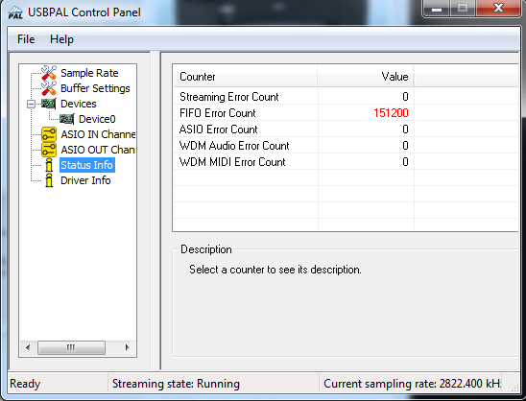Click the description text about selecting a counter
The image size is (526, 401).
click(x=275, y=270)
